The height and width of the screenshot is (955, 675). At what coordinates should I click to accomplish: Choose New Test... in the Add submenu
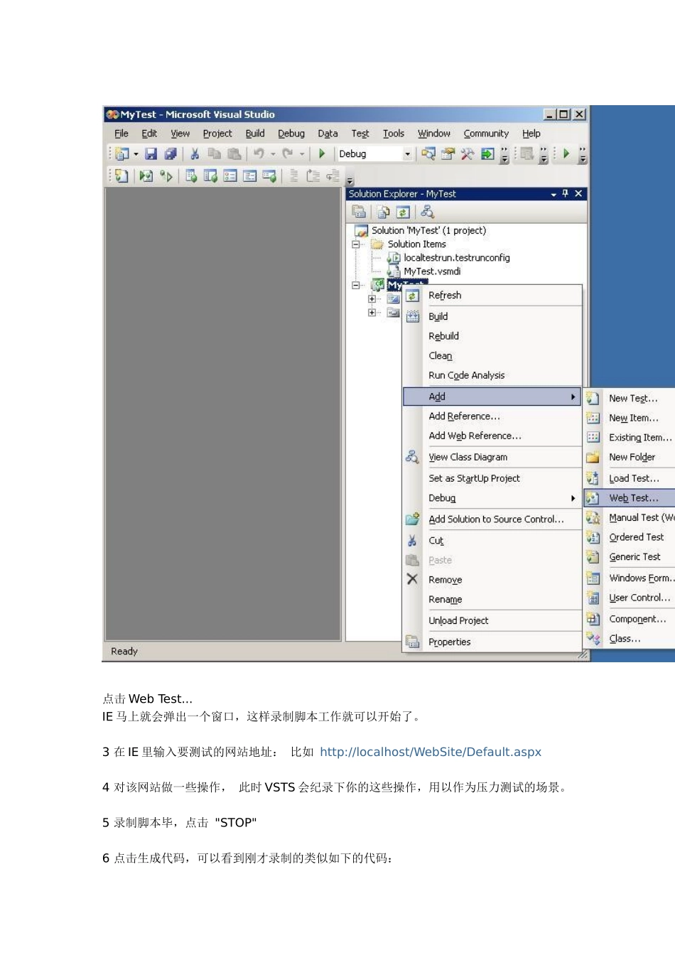point(630,399)
